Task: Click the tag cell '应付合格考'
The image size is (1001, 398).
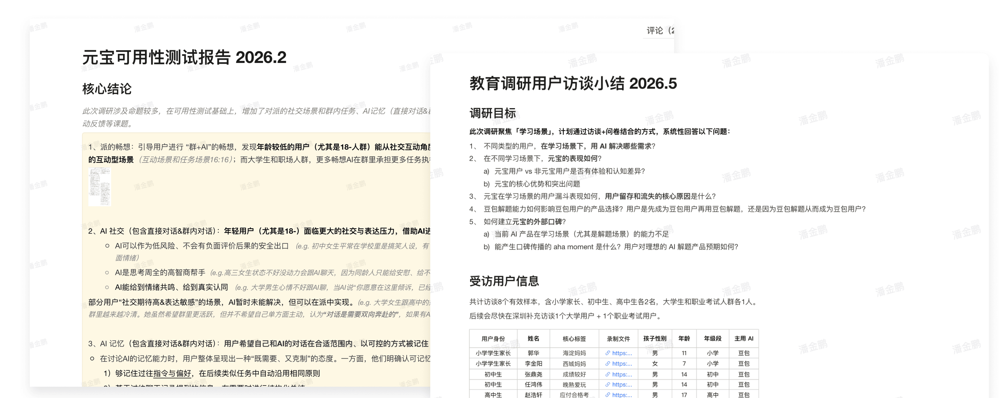Action: (574, 395)
